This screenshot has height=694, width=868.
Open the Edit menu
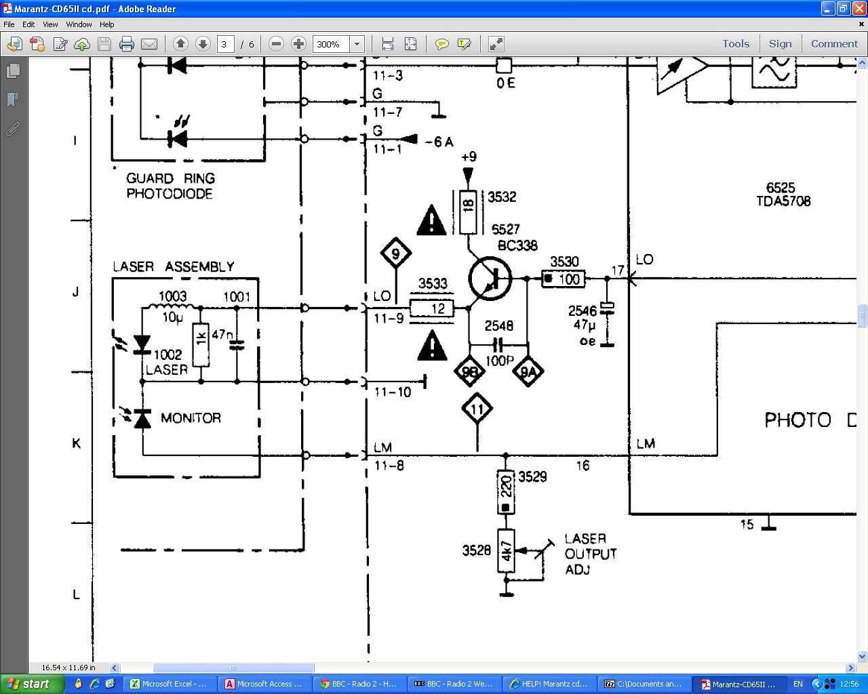click(28, 24)
